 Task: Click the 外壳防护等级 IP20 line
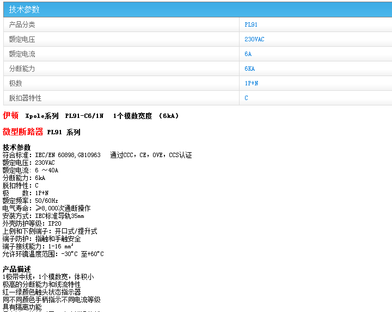(x=32, y=223)
